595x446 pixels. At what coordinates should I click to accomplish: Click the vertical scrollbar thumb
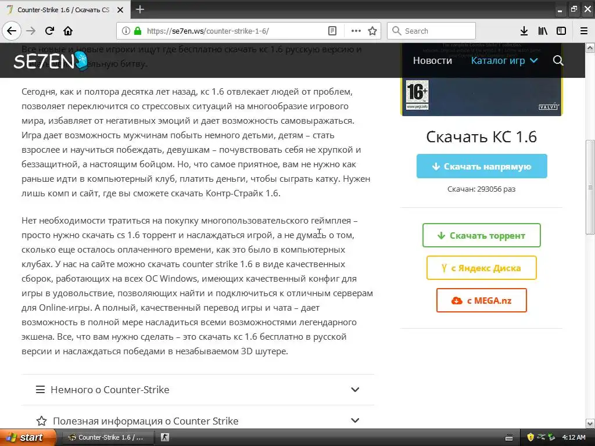coord(590,188)
